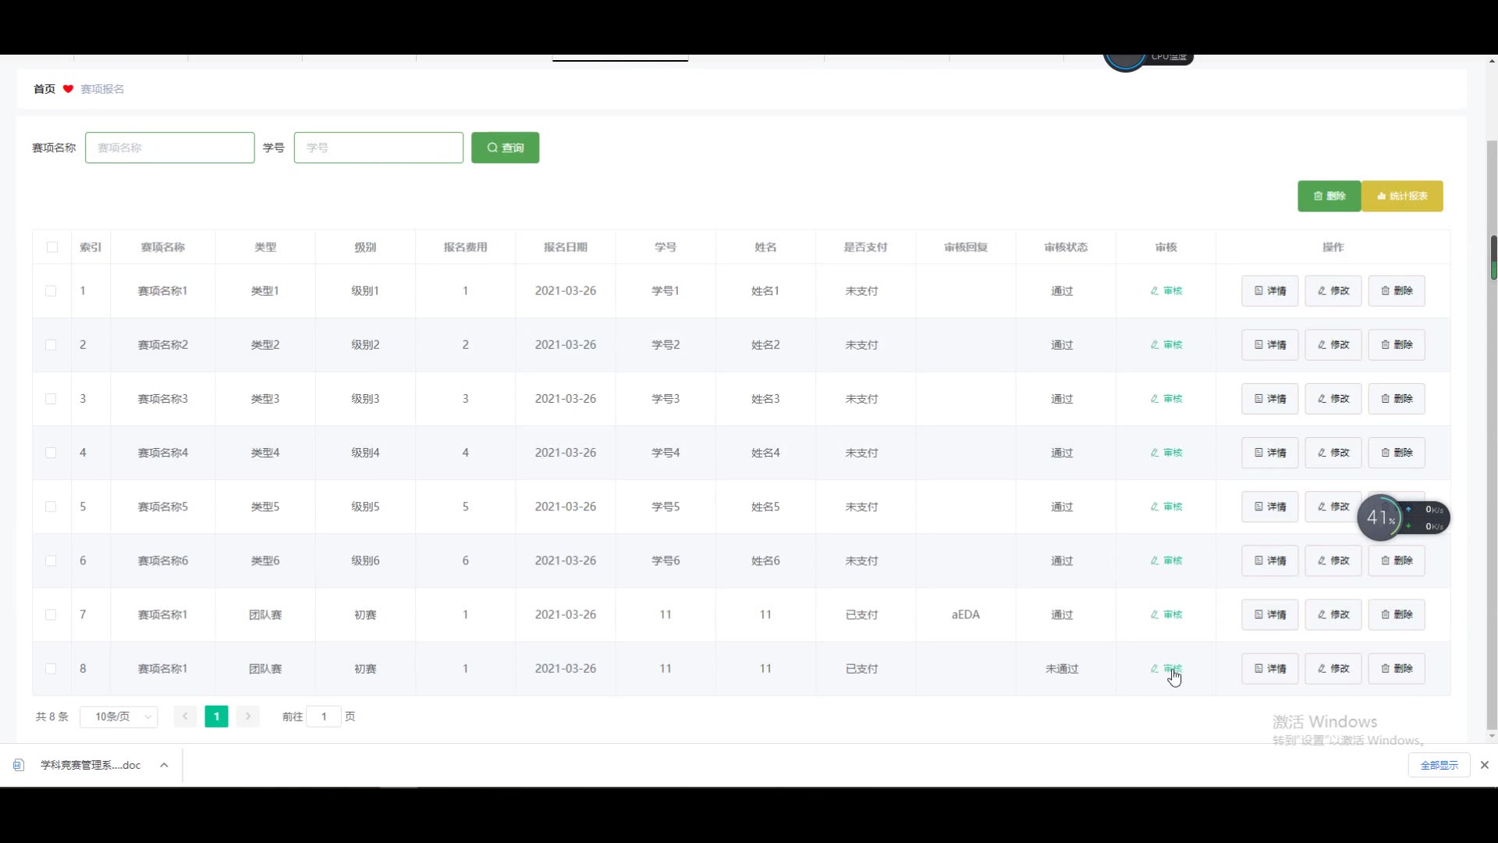Select the checkbox for row 7
This screenshot has height=843, width=1498.
click(x=51, y=614)
